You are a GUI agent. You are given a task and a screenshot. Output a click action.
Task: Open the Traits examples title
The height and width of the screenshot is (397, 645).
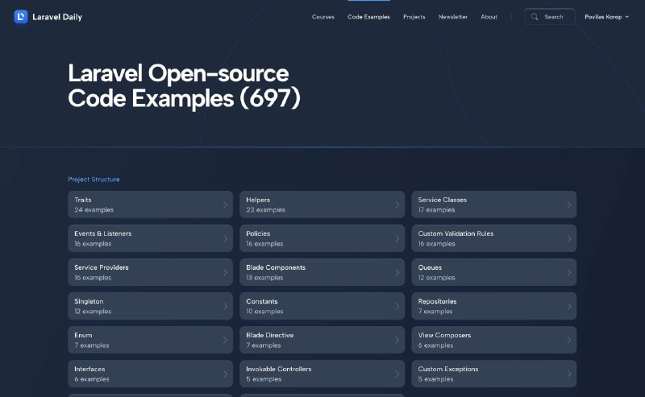83,200
